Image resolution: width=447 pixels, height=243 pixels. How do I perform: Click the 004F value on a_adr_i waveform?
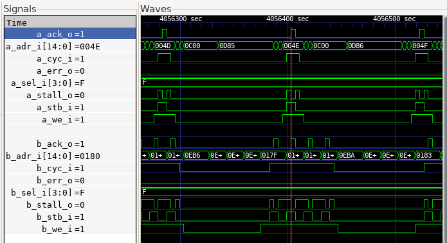click(x=420, y=46)
